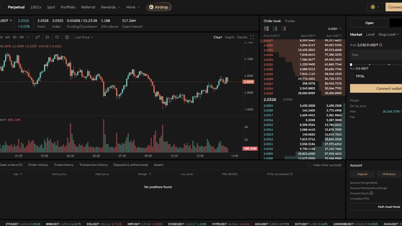402x226 pixels.
Task: Click the Size input field
Action: 375,55
